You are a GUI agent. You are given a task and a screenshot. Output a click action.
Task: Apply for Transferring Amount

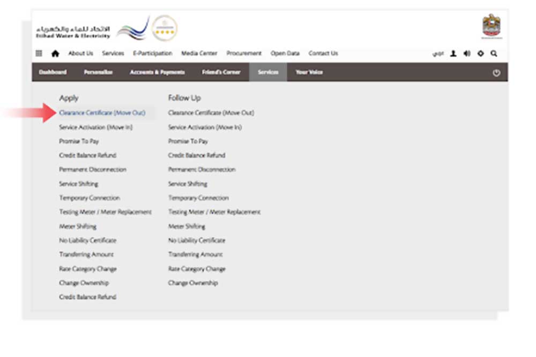pos(86,254)
